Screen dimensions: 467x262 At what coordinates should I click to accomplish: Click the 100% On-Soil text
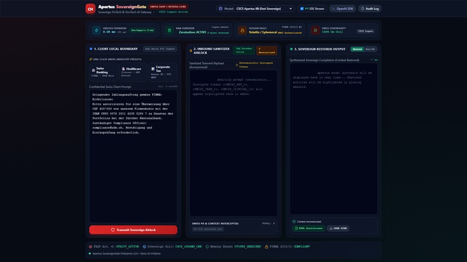[332, 32]
